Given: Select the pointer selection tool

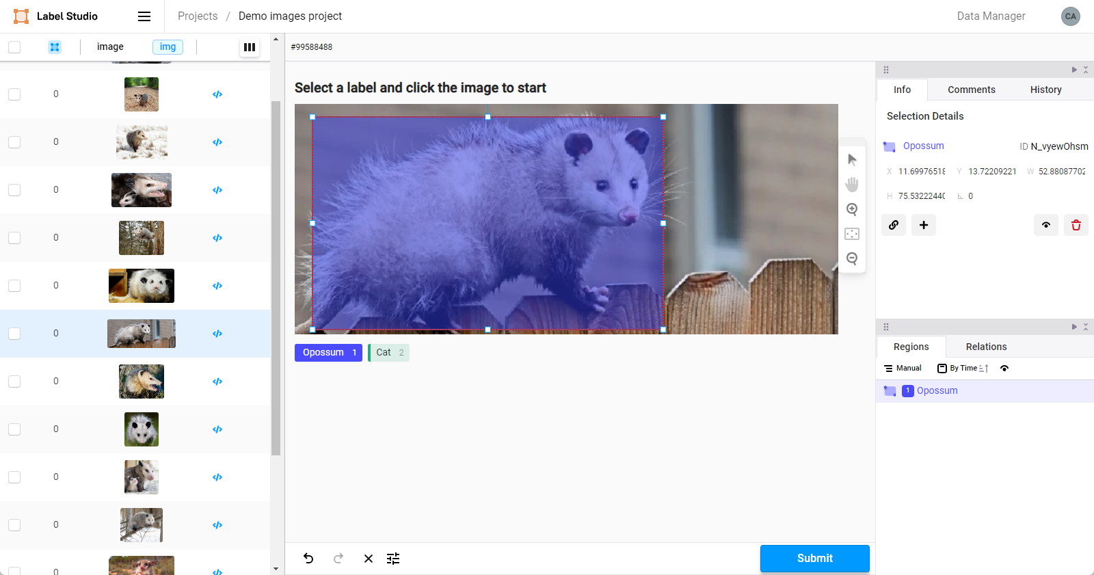Looking at the screenshot, I should click(852, 160).
